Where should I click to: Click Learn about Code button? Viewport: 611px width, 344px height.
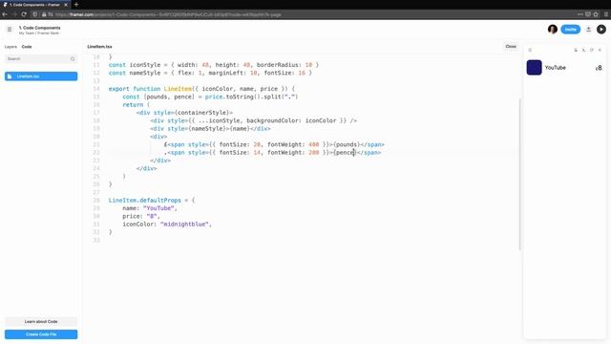point(41,322)
